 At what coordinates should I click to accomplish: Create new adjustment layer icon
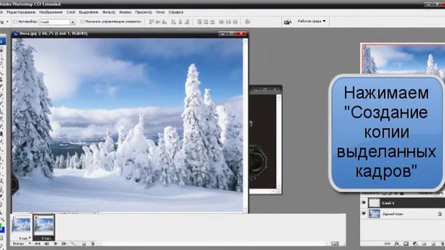click(415, 244)
